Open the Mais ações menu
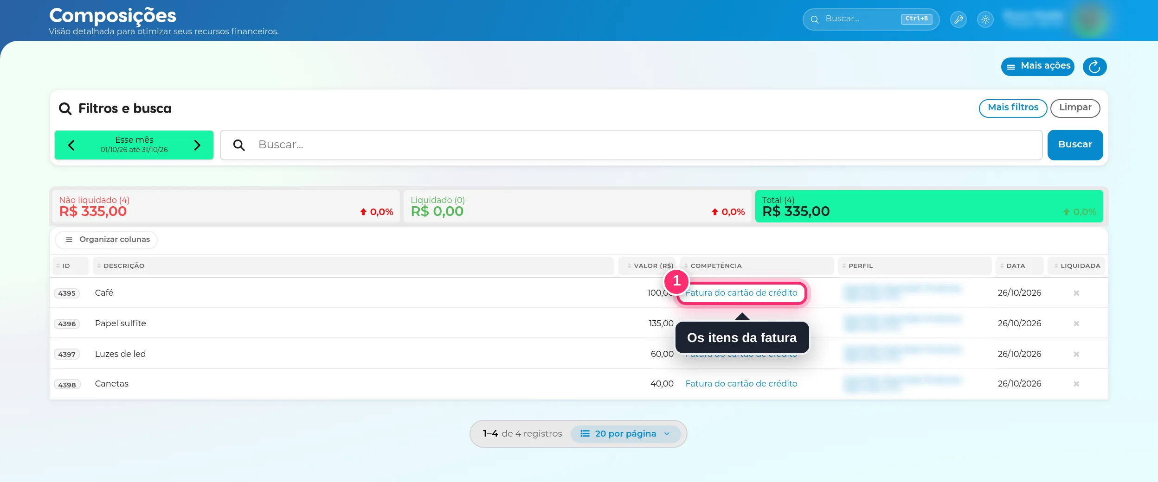This screenshot has height=482, width=1158. (1038, 67)
